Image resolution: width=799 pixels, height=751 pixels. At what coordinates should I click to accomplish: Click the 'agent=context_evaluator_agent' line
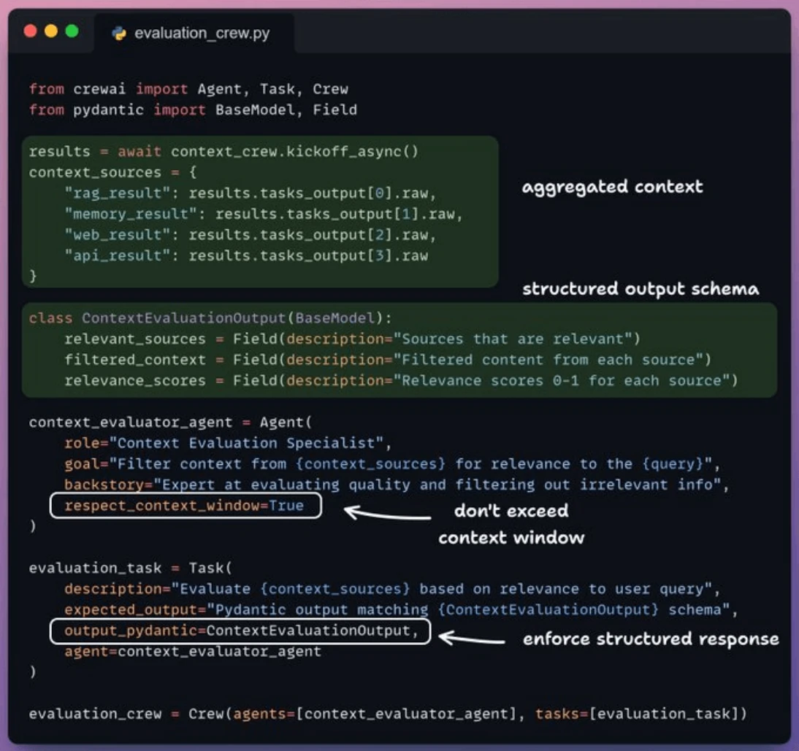[193, 652]
